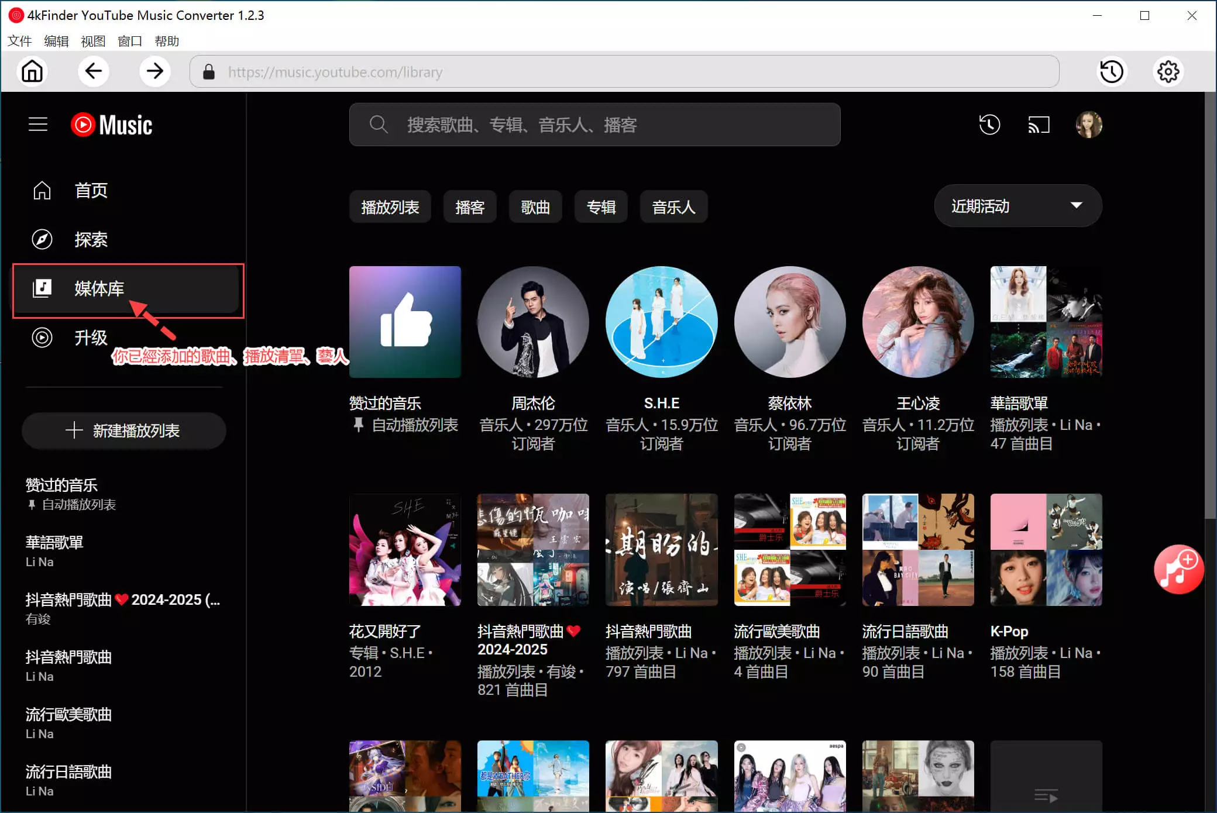Click the 花又開好了 album title
Screen dimensions: 1217x813
385,631
